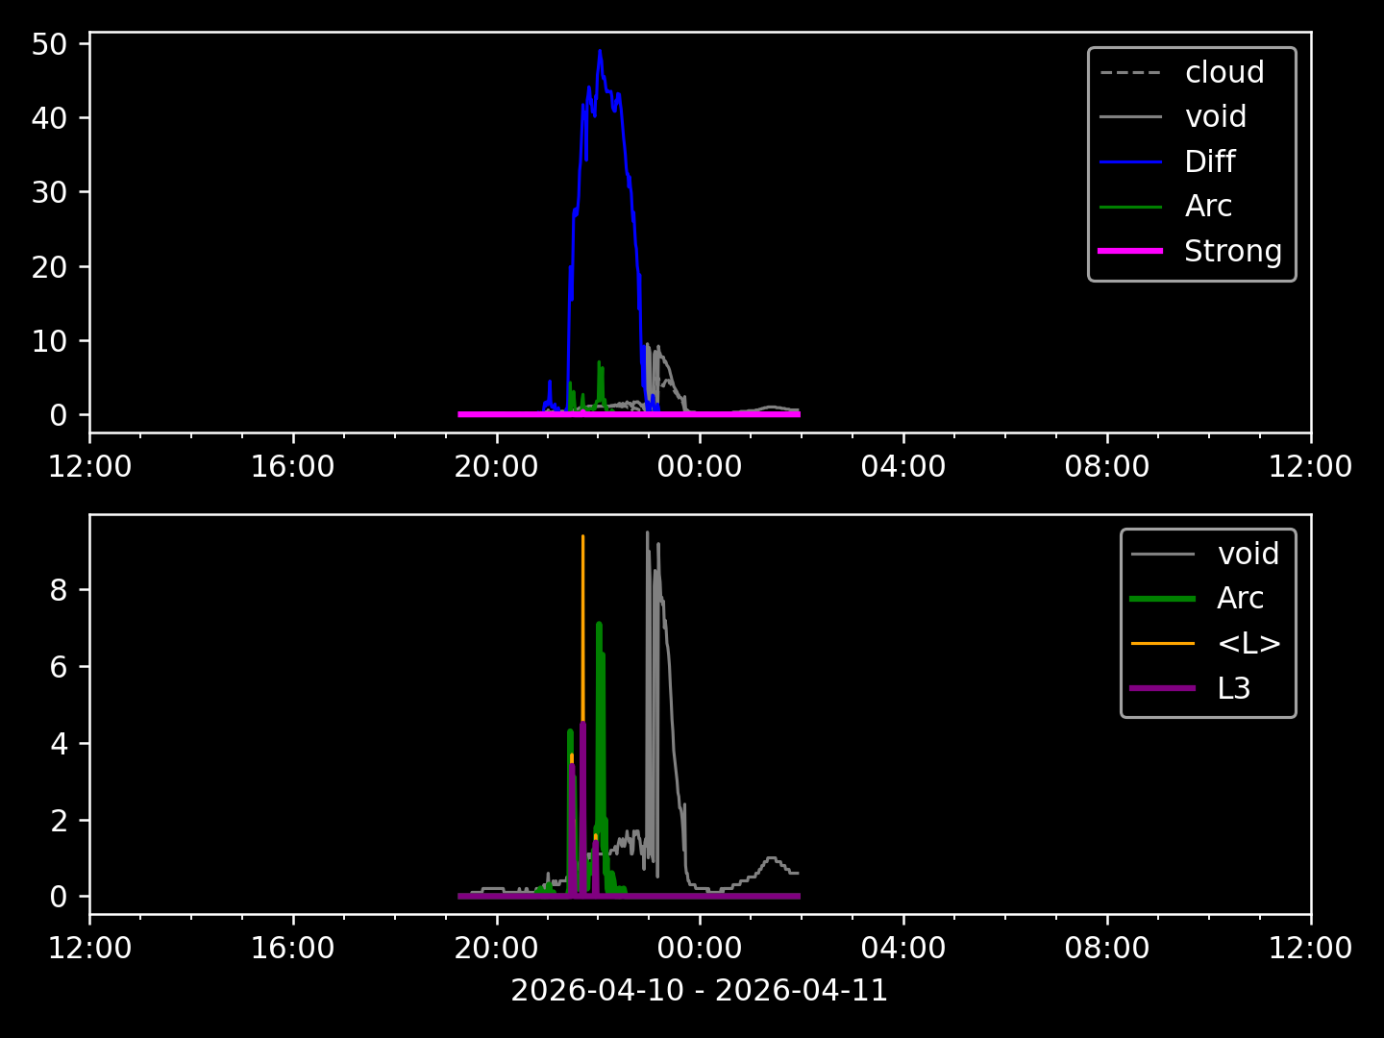
Task: Click the 00:00 tick label on top chart
Action: coord(700,467)
